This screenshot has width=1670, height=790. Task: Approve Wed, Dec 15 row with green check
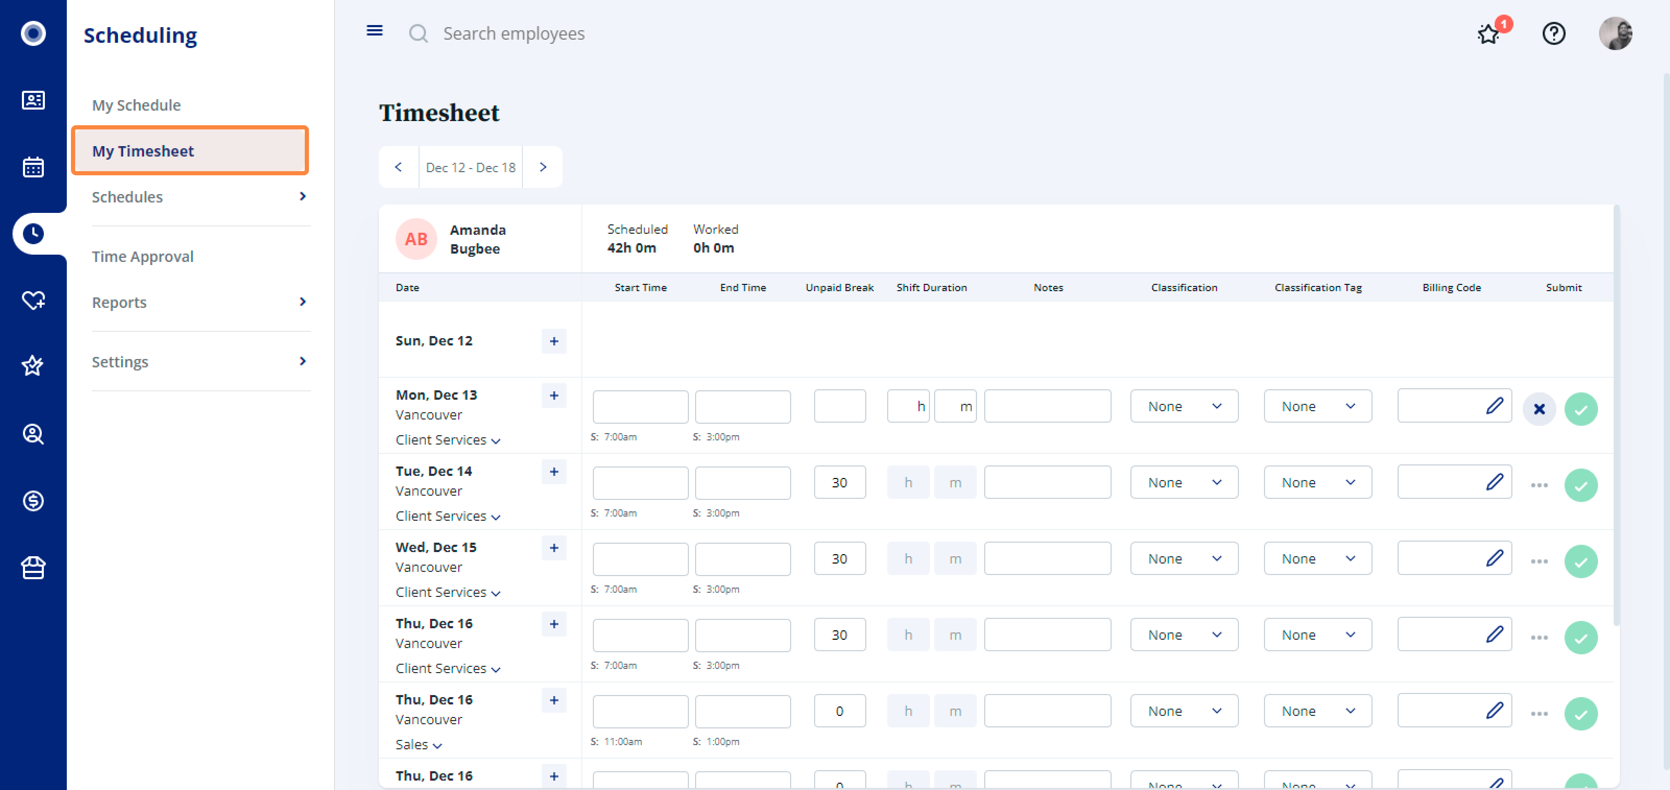click(1581, 561)
